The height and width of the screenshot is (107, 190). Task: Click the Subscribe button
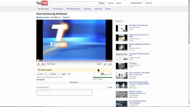coord(66,17)
